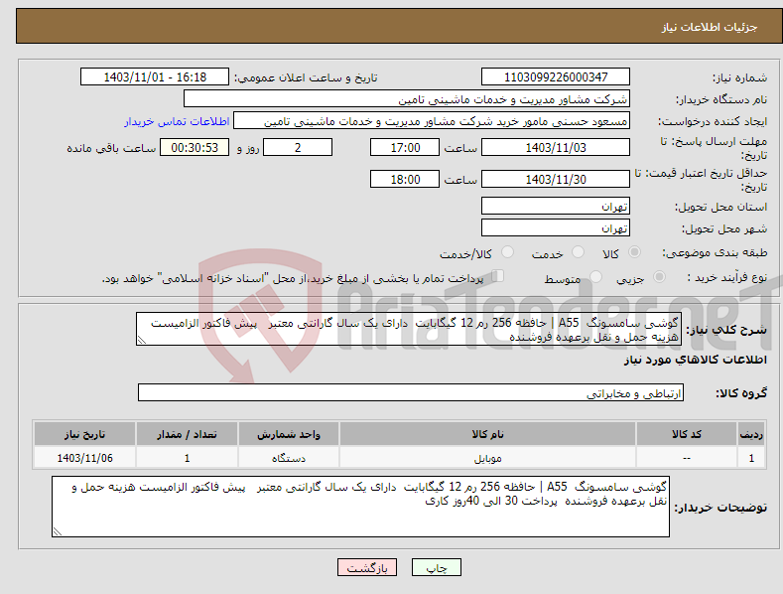Click the response deadline date 1403/11/03
Screen dimensions: 783x594
[x=556, y=147]
